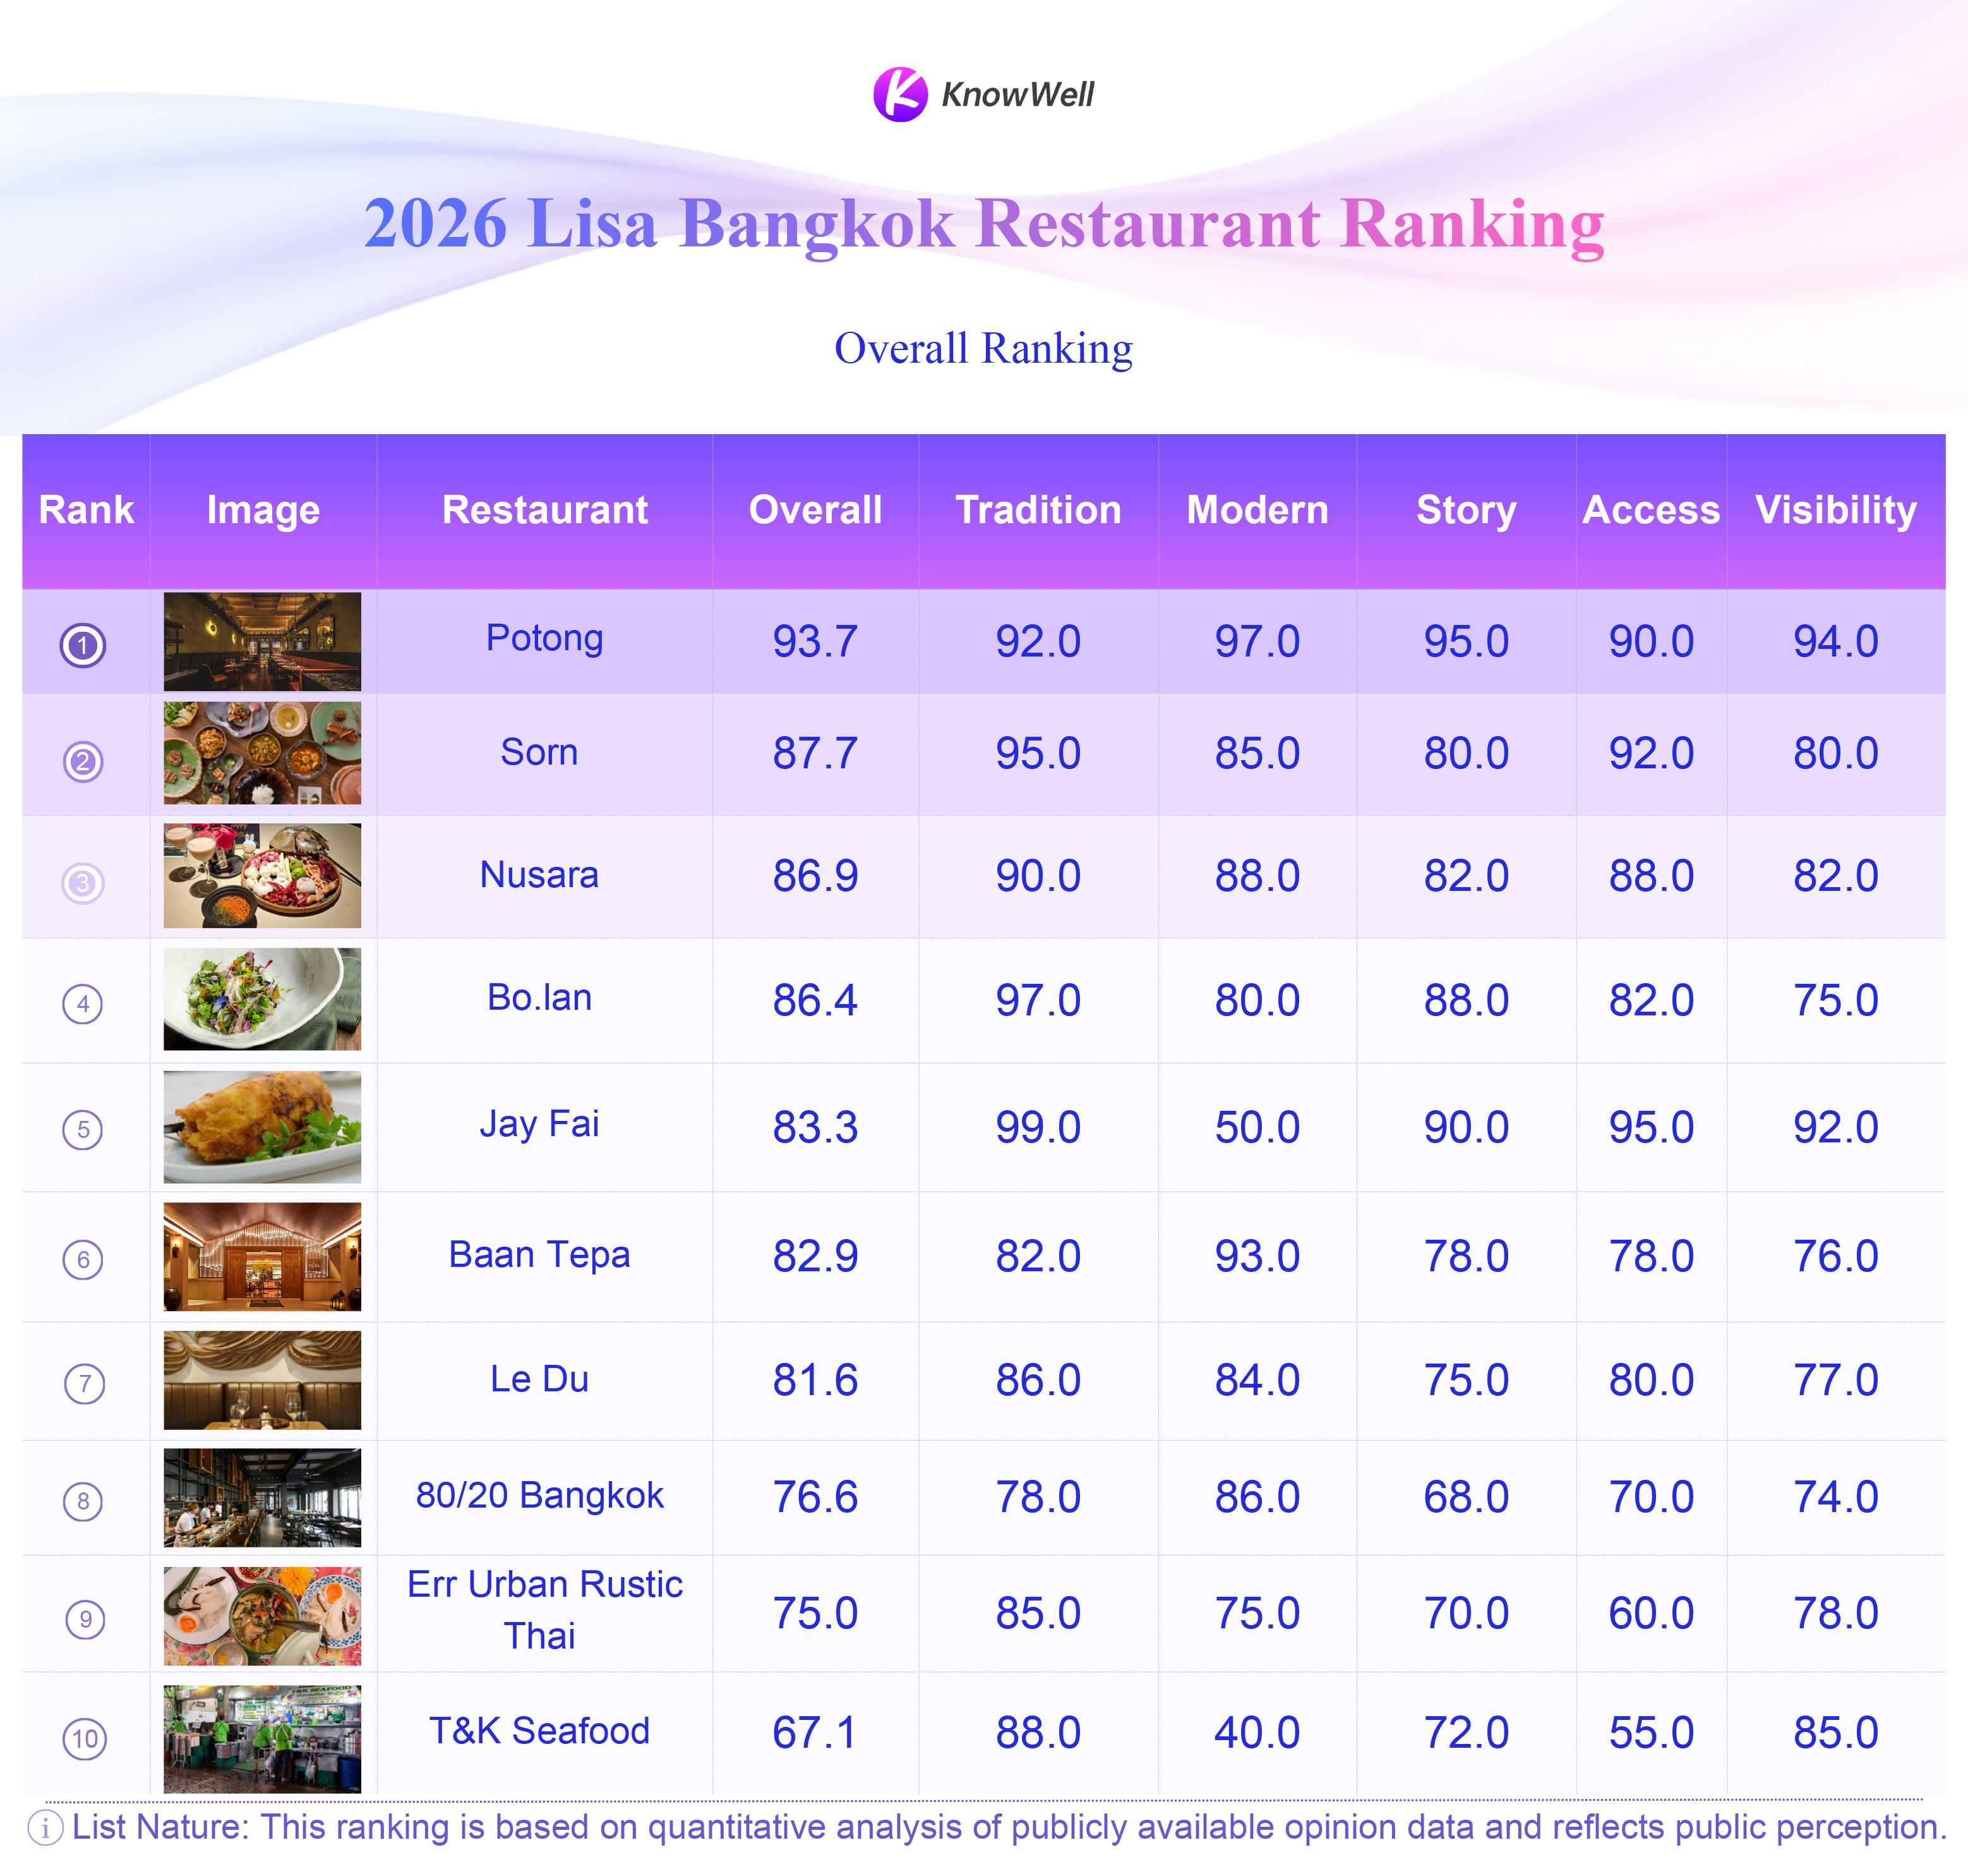Click Sorn's overall score 87.7

(815, 754)
